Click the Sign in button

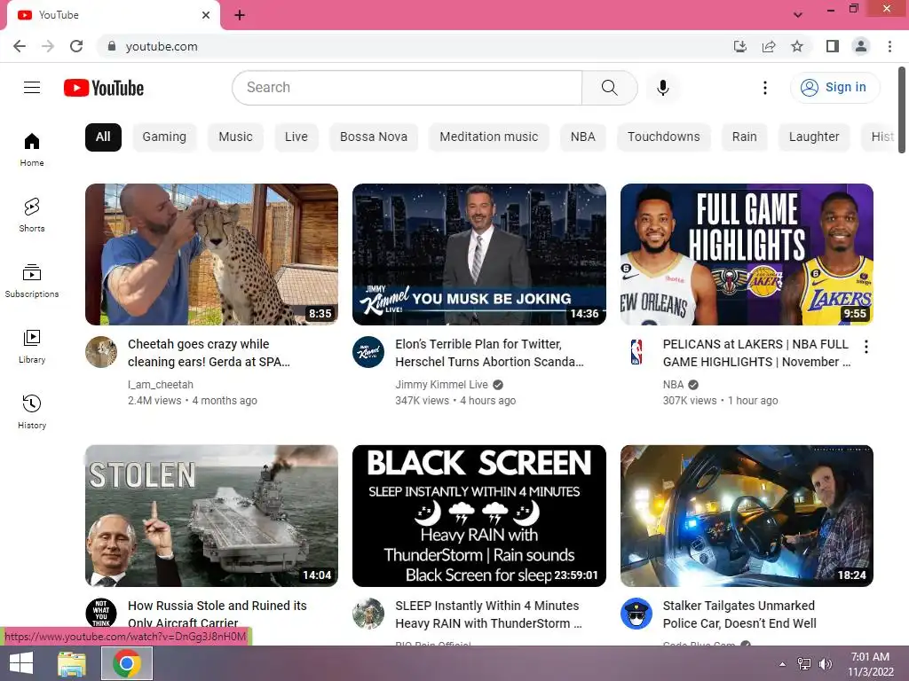coord(834,88)
